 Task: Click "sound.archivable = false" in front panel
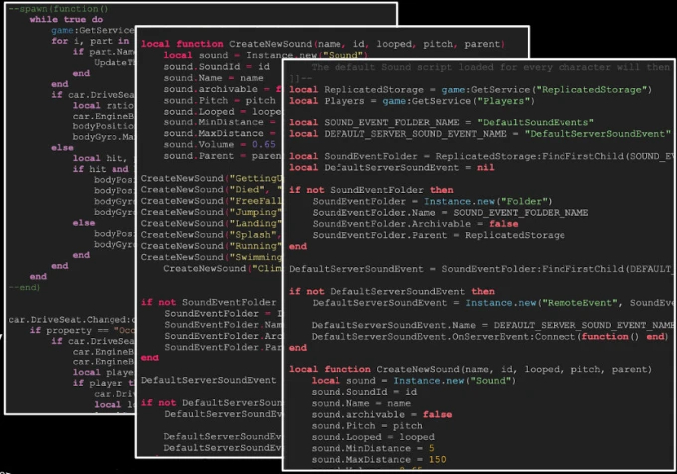click(381, 415)
